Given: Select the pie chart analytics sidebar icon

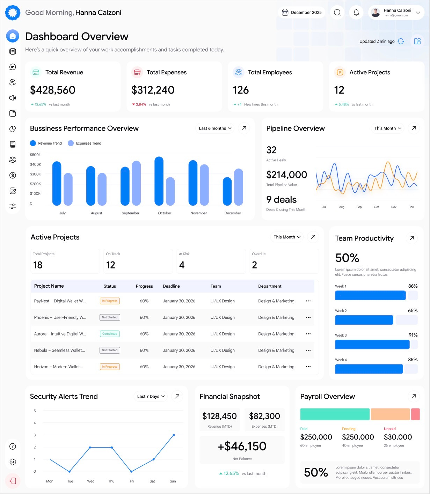Looking at the screenshot, I should click(13, 128).
